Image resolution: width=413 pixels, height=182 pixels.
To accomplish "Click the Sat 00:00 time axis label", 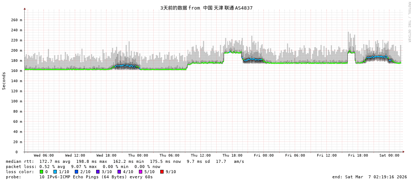I will [x=389, y=155].
